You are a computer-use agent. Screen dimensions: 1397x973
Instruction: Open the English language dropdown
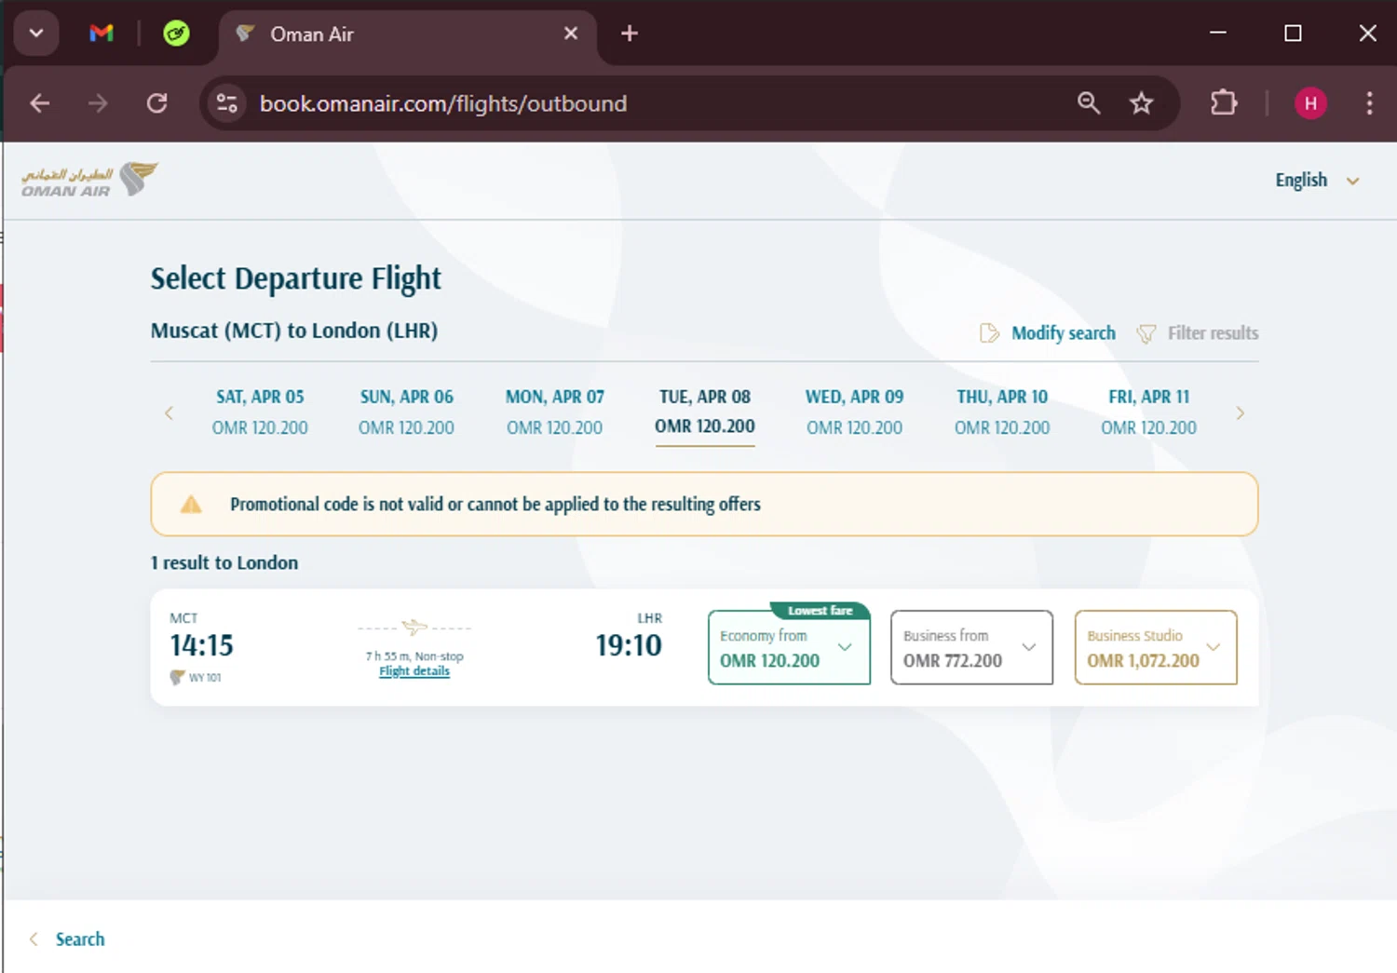click(x=1317, y=181)
